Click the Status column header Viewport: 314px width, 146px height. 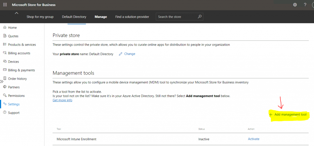pyautogui.click(x=201, y=129)
